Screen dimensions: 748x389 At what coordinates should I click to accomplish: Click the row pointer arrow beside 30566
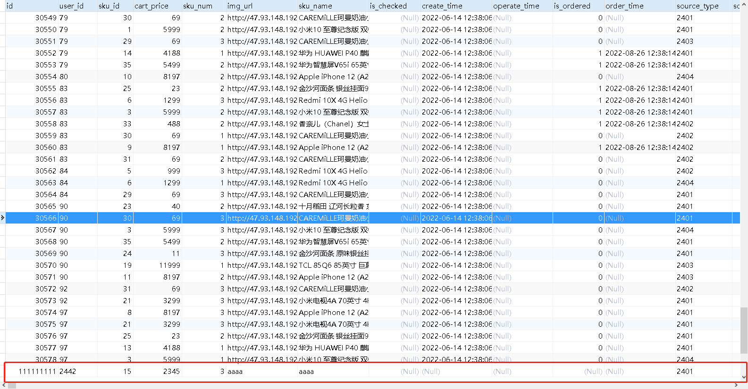(x=2, y=218)
